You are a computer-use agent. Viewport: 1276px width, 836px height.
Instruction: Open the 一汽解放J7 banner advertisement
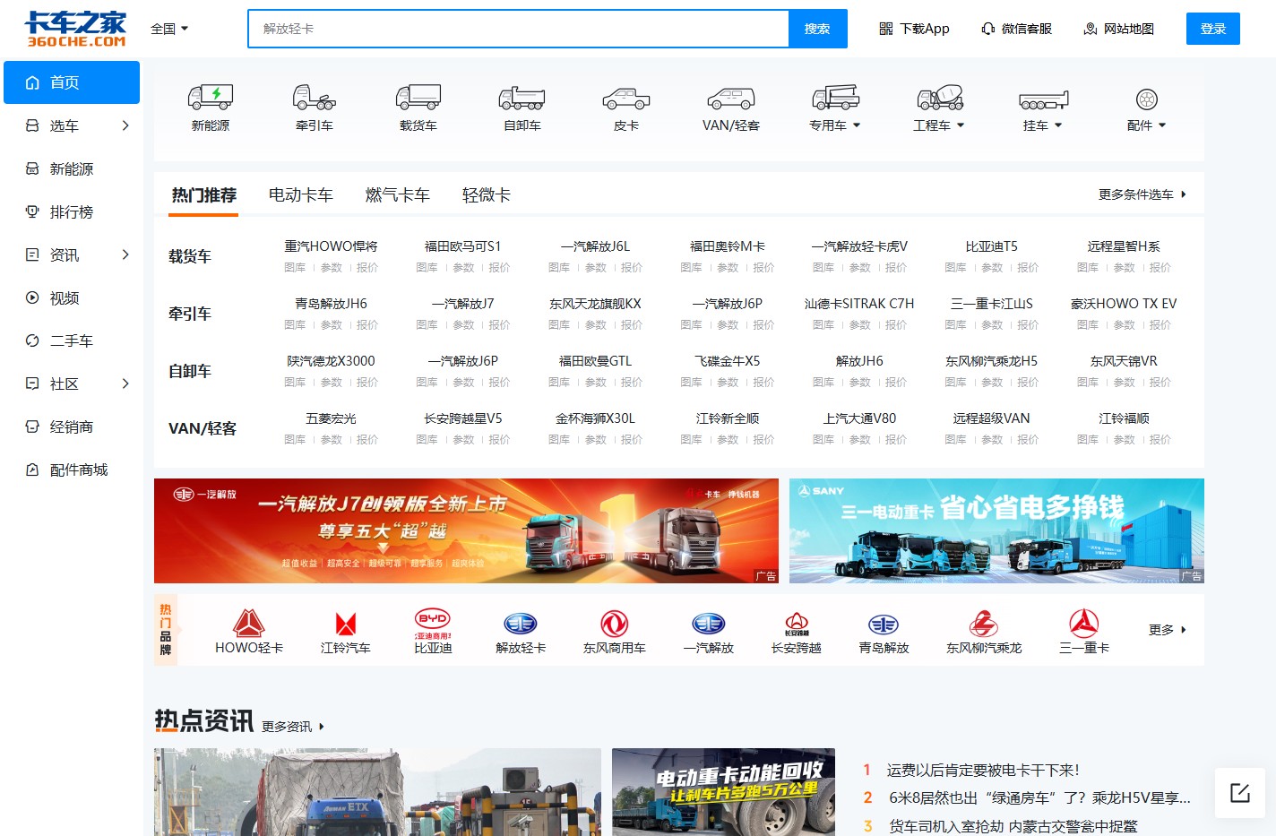tap(466, 530)
